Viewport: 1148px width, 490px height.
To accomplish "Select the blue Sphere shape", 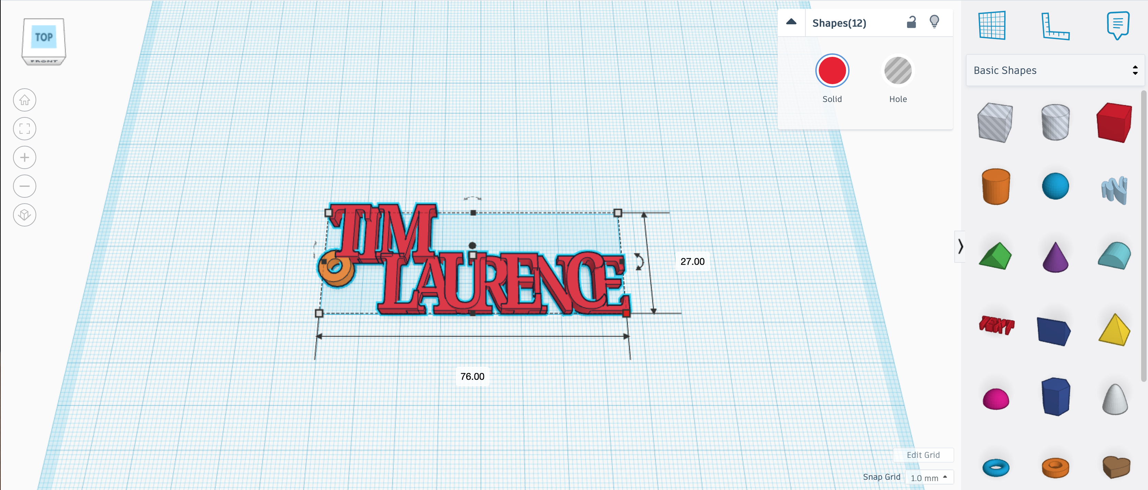I will [x=1055, y=186].
